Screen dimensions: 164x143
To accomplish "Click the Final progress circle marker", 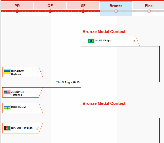I will click(149, 11).
